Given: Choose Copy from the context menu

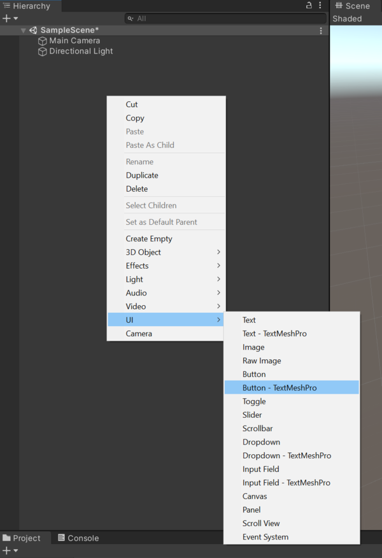Looking at the screenshot, I should [166, 118].
